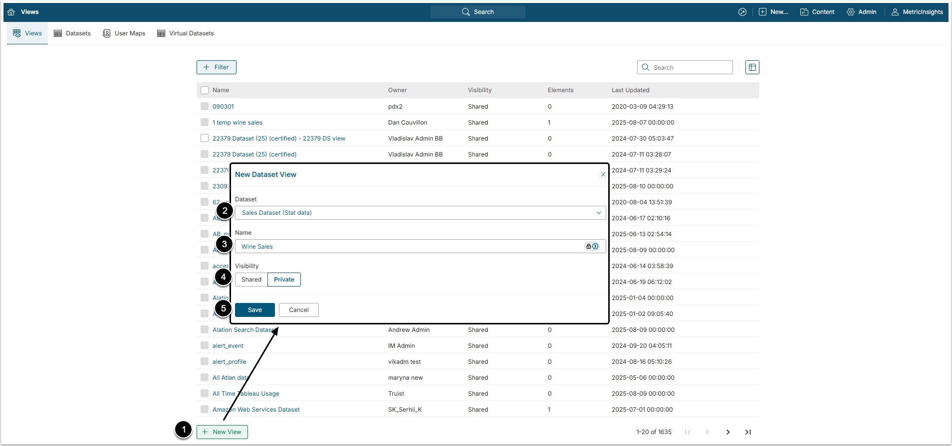Open the MetricInsights user menu
This screenshot has height=446, width=952.
(x=917, y=12)
